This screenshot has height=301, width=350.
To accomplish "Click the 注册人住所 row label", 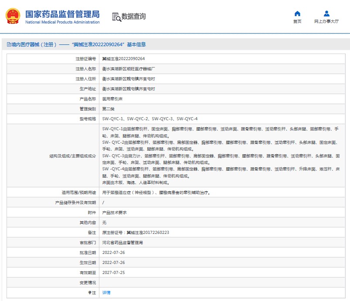I will (86, 79).
